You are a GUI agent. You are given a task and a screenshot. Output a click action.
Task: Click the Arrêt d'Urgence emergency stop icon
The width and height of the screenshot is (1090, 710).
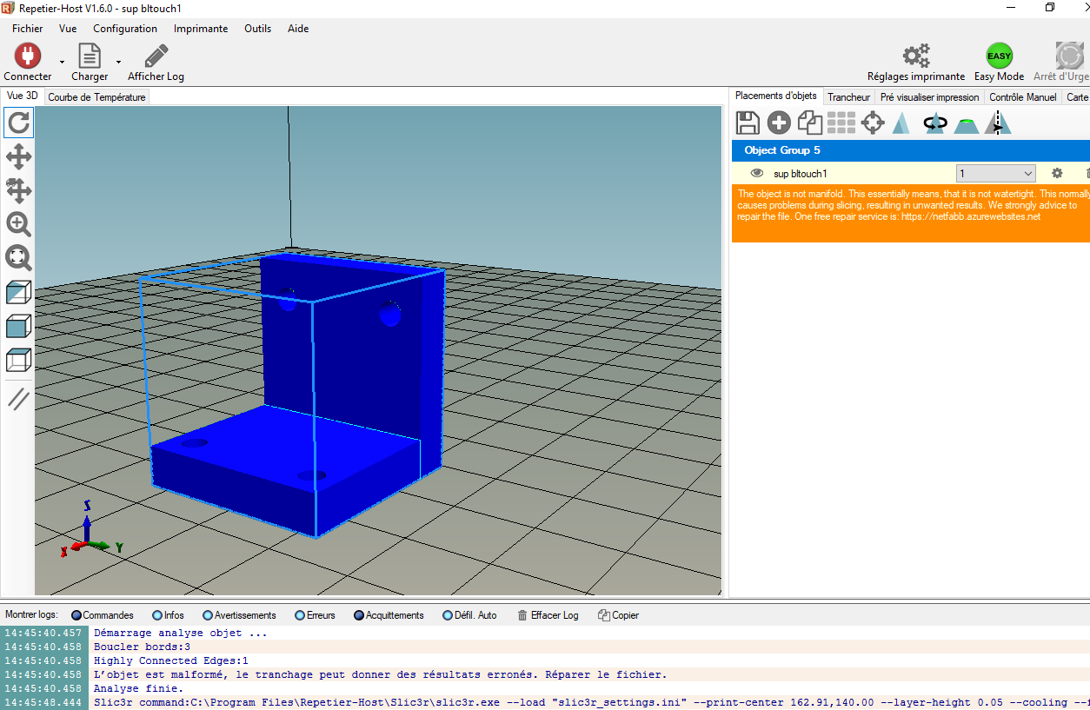[x=1070, y=56]
